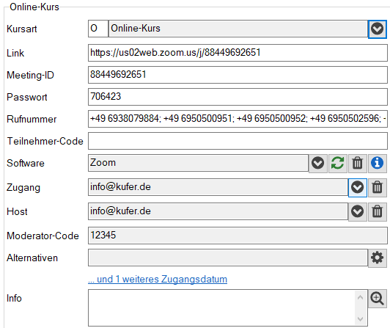This screenshot has height=328, width=390.
Task: Click into the Link URL field
Action: [x=238, y=53]
